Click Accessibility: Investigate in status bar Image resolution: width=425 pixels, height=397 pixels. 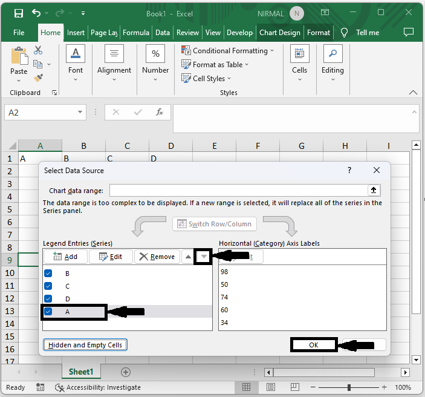[98, 387]
